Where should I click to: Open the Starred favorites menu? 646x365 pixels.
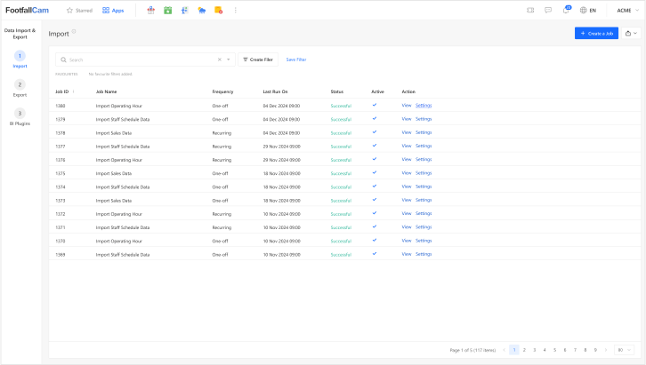(x=79, y=11)
